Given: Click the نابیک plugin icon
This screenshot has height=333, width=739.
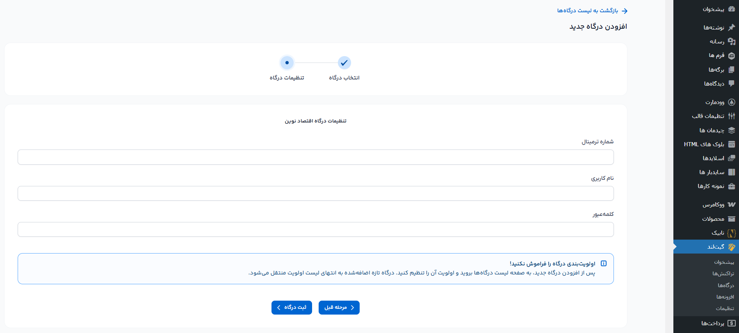Looking at the screenshot, I should point(732,233).
